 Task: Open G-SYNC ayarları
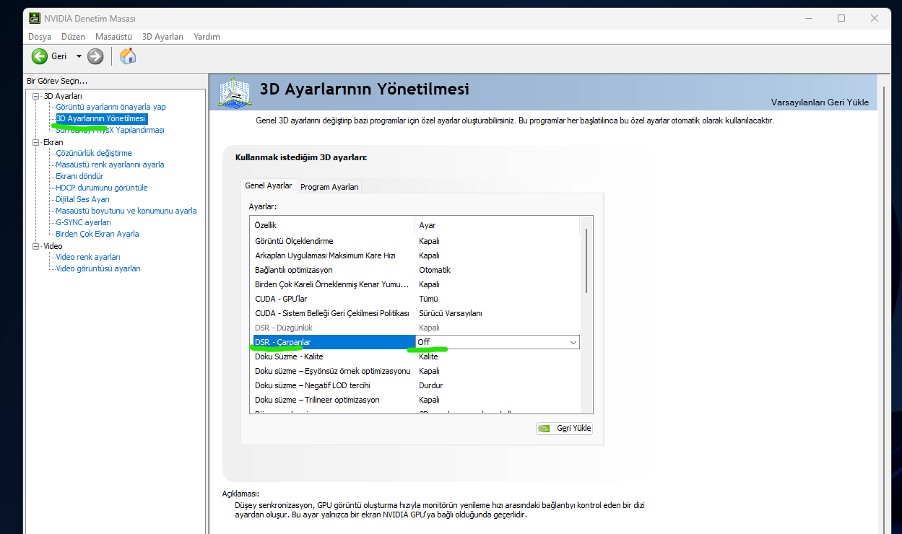pos(83,222)
